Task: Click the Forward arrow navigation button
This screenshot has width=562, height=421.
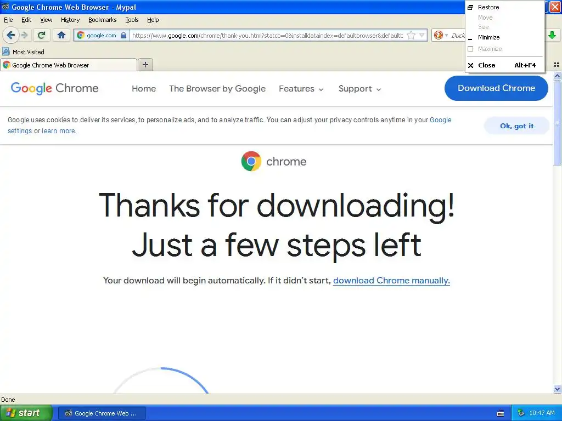Action: 24,35
